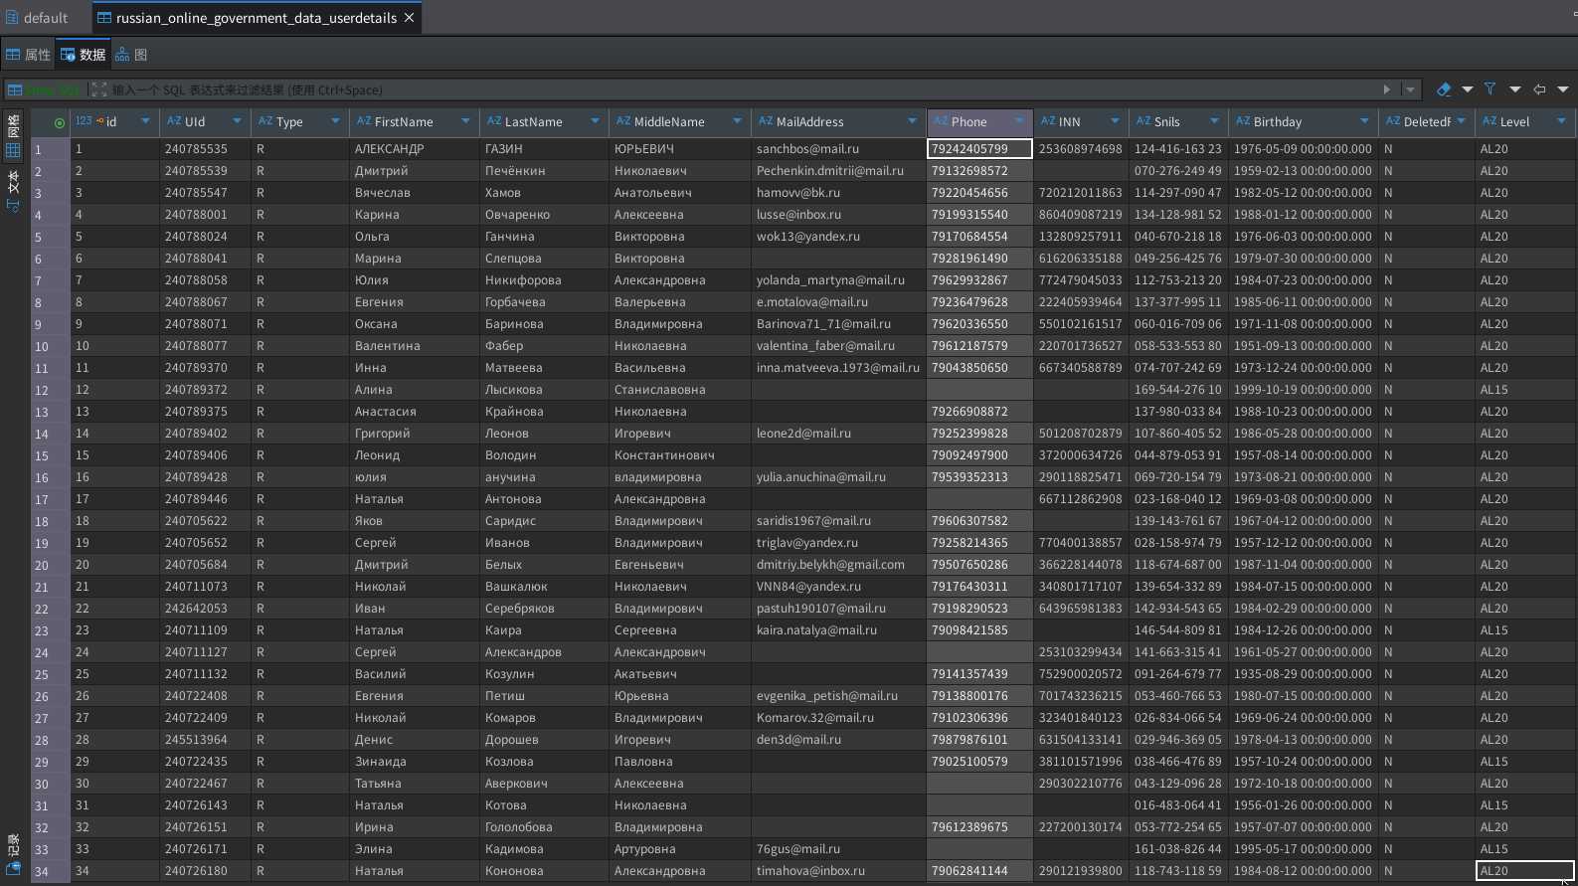Click the AZ icon on MailAddress header
The height and width of the screenshot is (886, 1578).
click(x=766, y=121)
